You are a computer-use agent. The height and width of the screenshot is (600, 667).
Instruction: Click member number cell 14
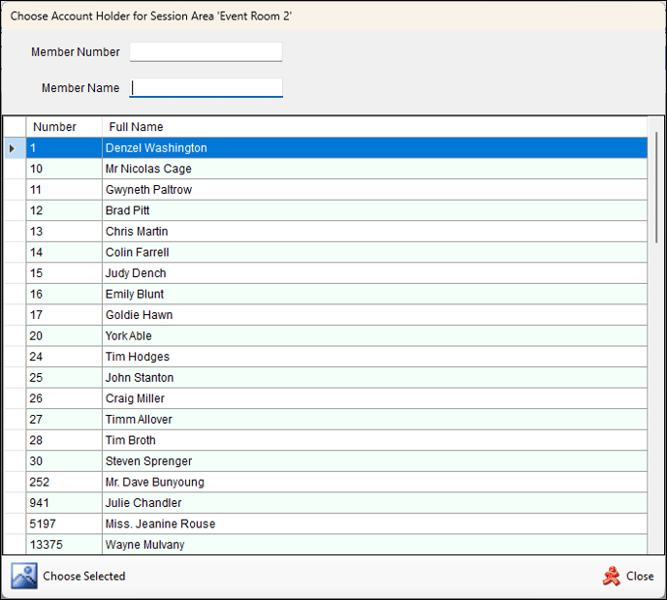[x=64, y=252]
